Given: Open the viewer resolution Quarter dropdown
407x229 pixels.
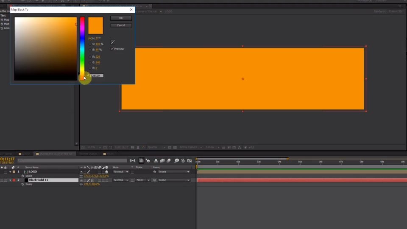Looking at the screenshot, I should pos(156,147).
